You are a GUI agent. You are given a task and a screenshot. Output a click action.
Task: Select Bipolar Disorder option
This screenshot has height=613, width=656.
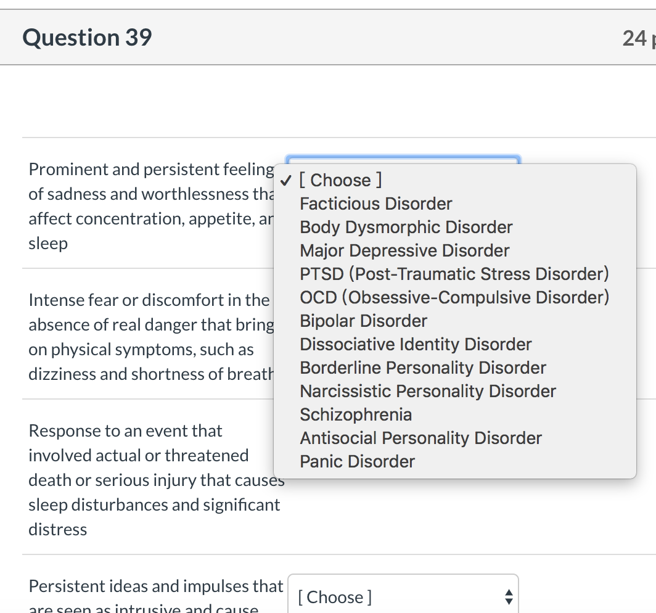tap(363, 321)
